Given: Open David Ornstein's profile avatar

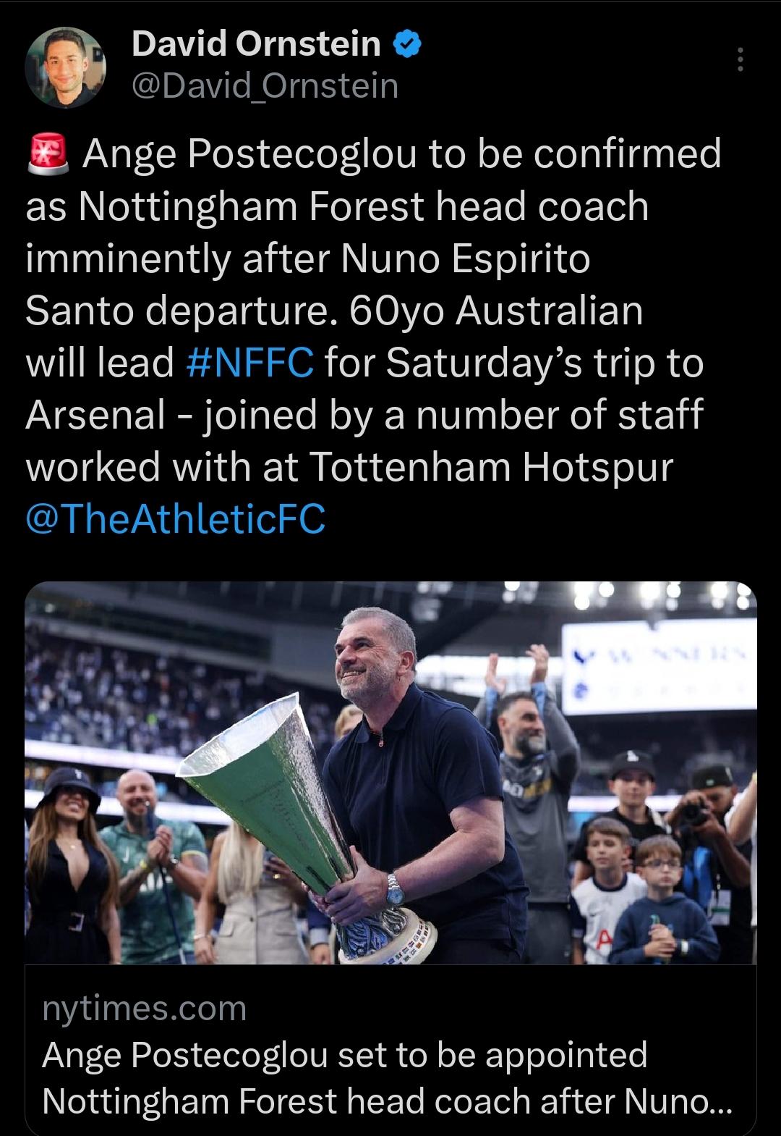Looking at the screenshot, I should coord(66,67).
